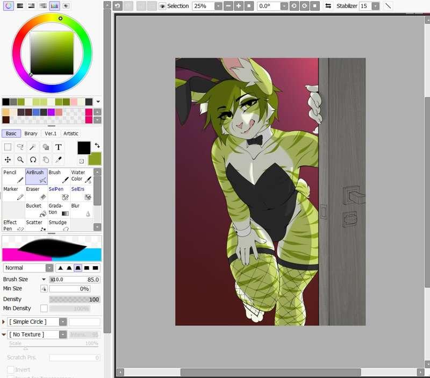Expand the Simple Circle shape settings
The height and width of the screenshot is (378, 430).
coord(4,322)
